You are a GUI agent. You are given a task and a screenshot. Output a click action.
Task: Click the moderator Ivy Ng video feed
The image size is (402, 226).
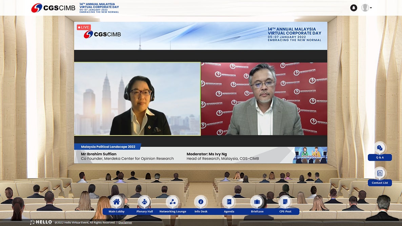(x=137, y=99)
